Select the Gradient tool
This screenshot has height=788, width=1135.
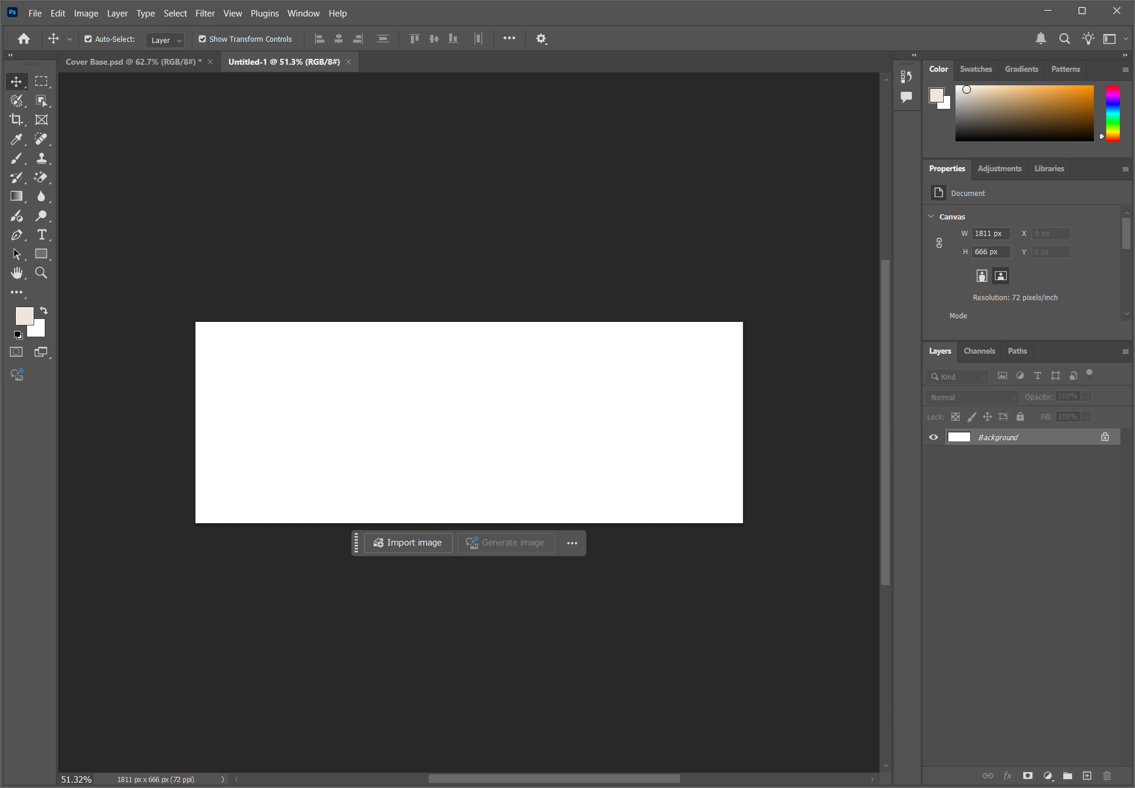coord(16,196)
